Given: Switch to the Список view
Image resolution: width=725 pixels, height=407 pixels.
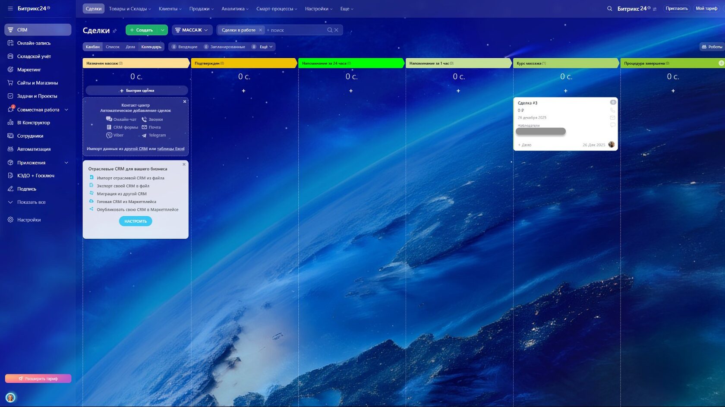Looking at the screenshot, I should click(113, 47).
